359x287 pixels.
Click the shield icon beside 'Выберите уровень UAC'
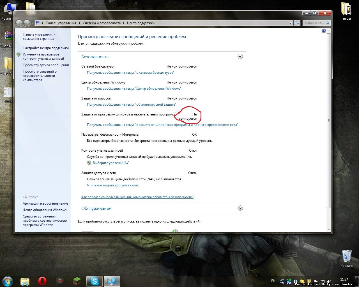click(x=89, y=163)
